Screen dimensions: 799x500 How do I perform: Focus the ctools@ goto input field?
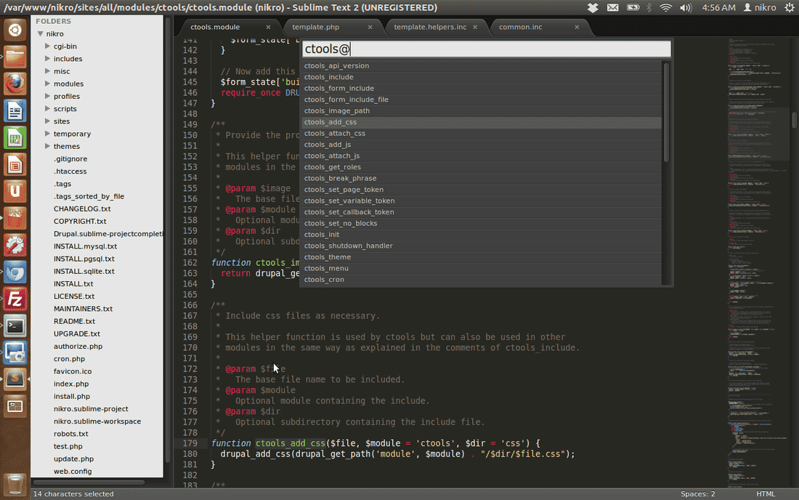(487, 49)
